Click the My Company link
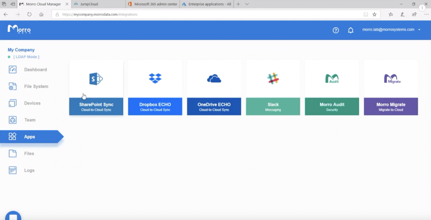431x220 pixels. [21, 50]
